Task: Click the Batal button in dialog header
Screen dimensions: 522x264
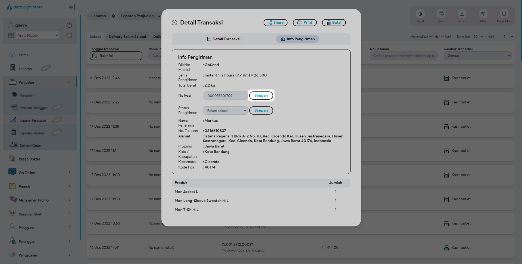Action: coord(334,23)
